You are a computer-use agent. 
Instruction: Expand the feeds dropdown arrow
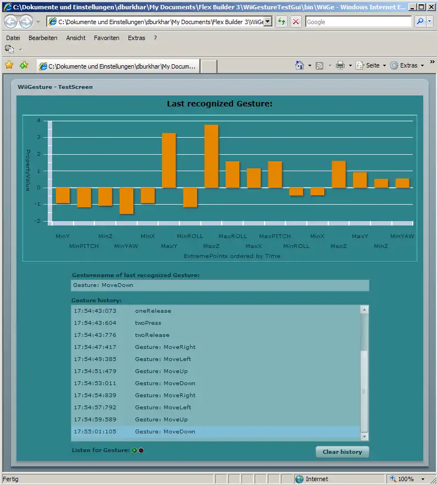[330, 66]
